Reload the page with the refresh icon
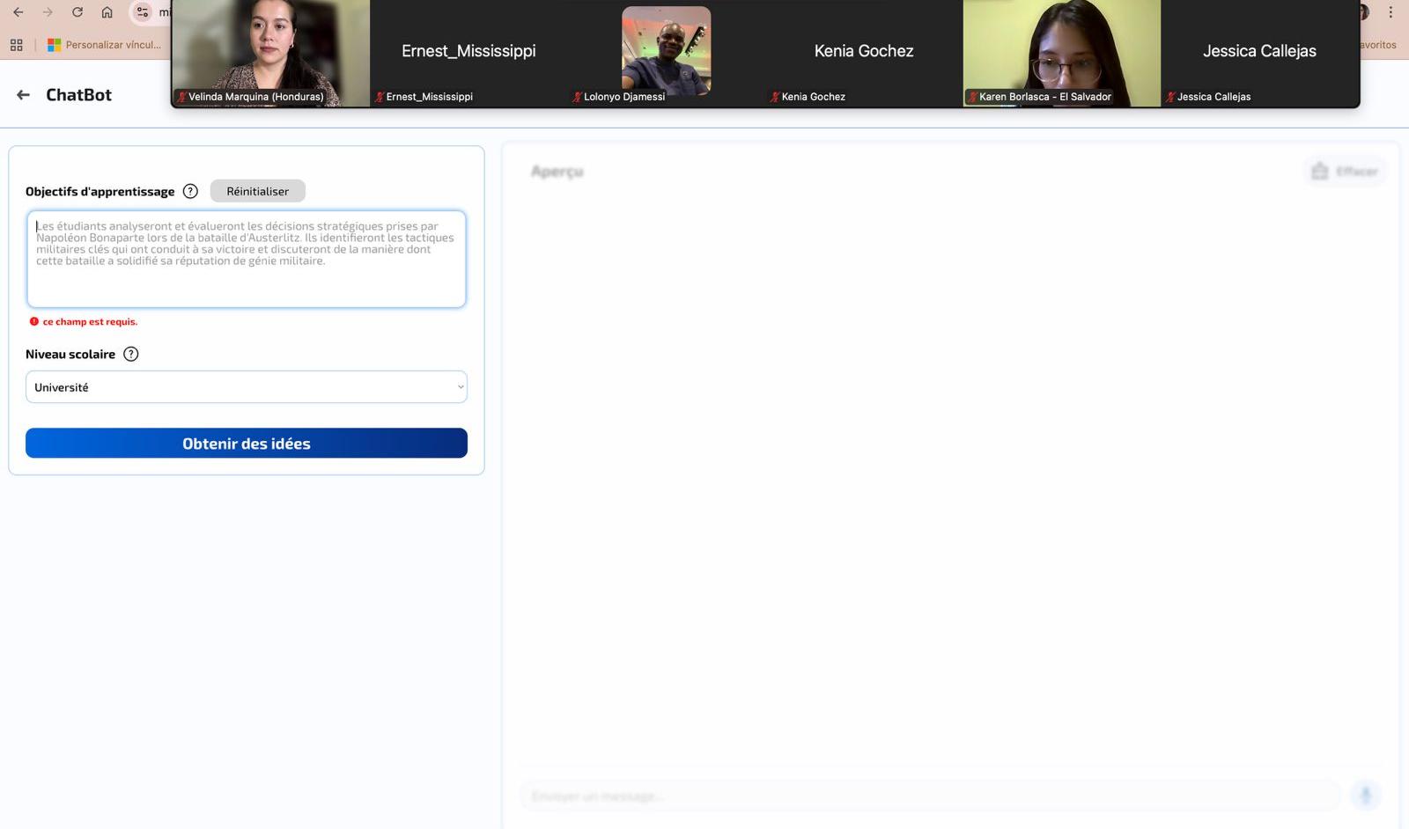Viewport: 1409px width, 829px height. point(77,12)
